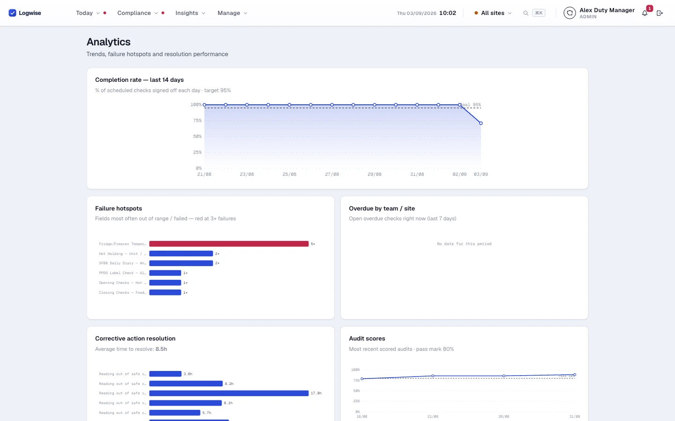Expand the Manage menu
This screenshot has height=421, width=675.
tap(232, 13)
